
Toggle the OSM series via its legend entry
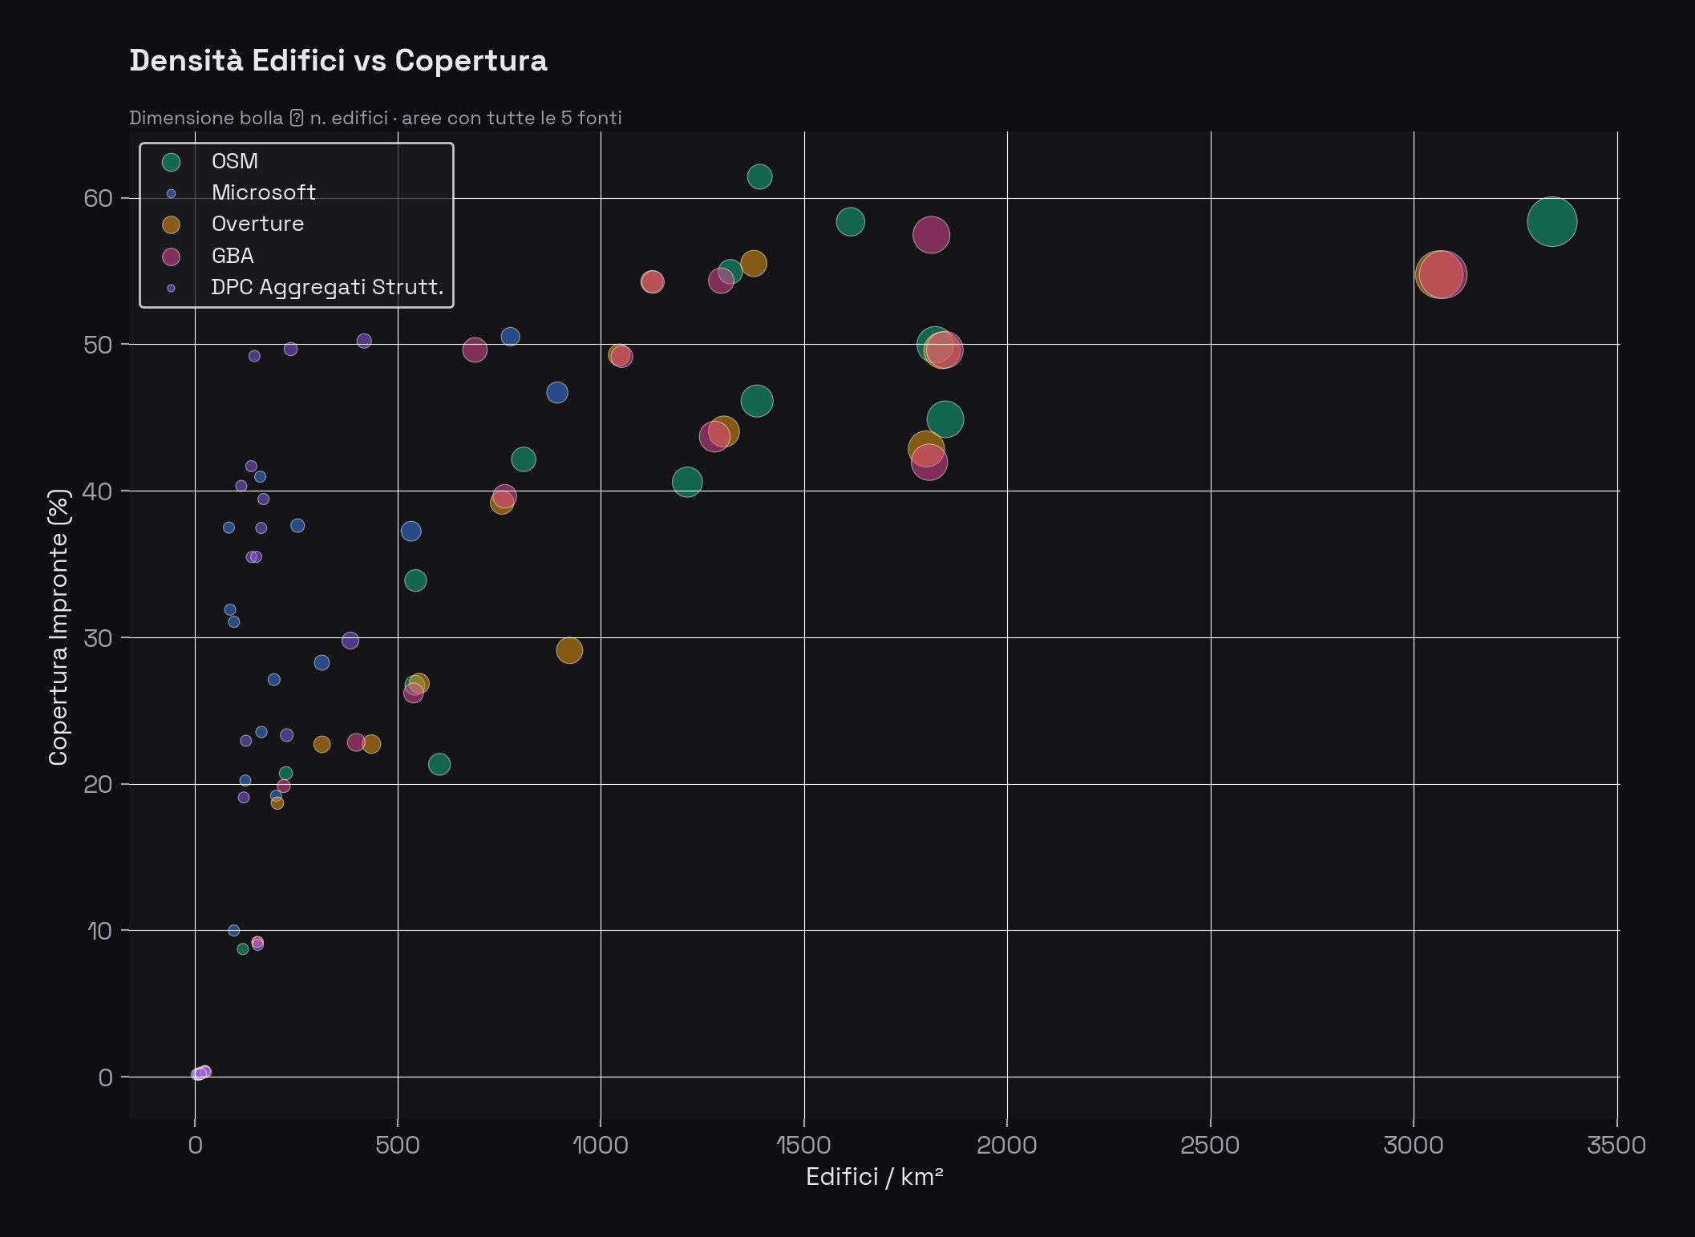coord(233,161)
